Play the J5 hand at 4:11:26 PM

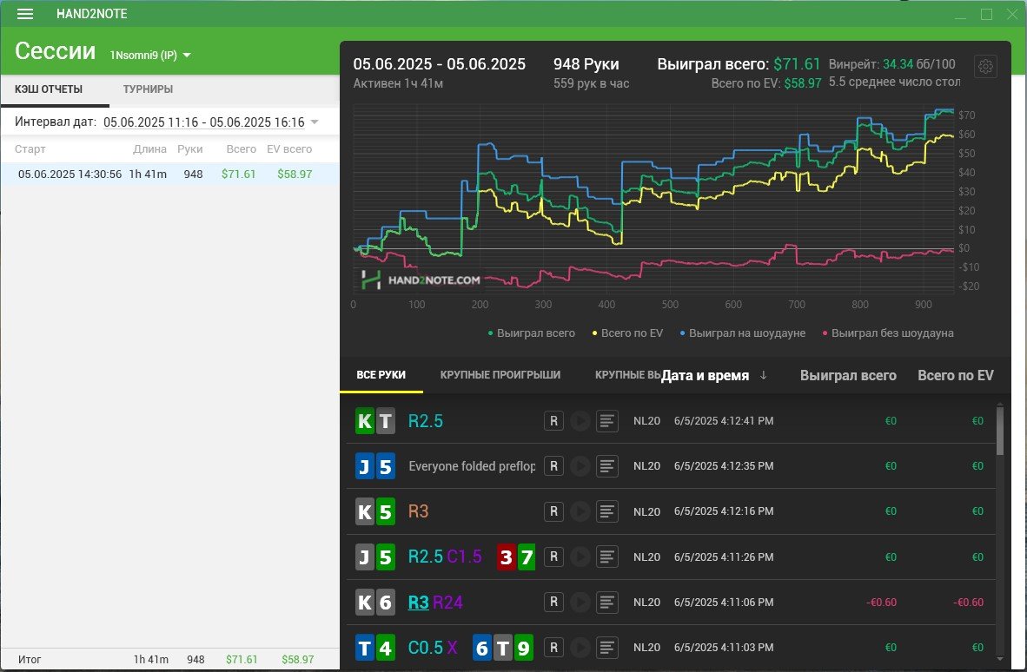coord(580,557)
